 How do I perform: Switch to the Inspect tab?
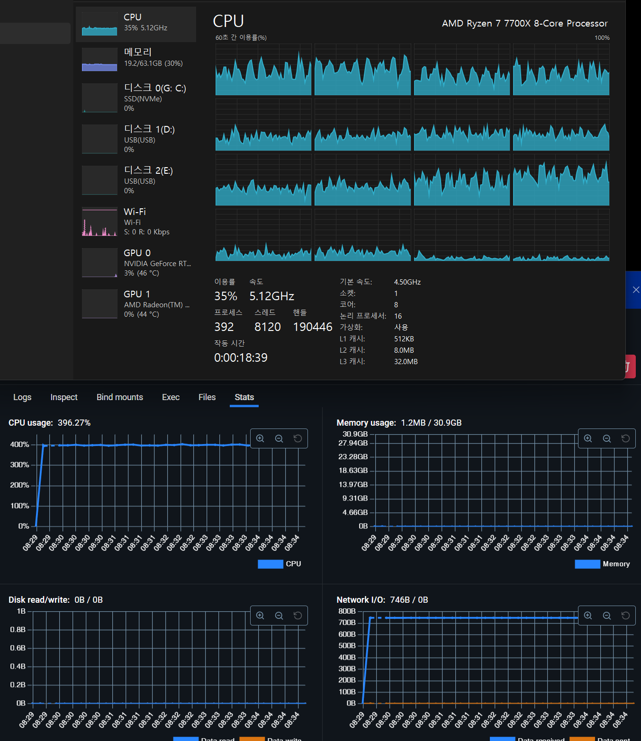[64, 397]
